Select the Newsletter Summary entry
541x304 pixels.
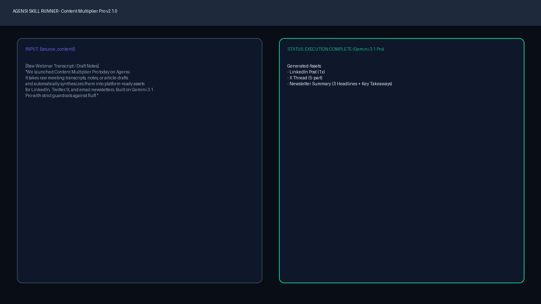coord(340,84)
